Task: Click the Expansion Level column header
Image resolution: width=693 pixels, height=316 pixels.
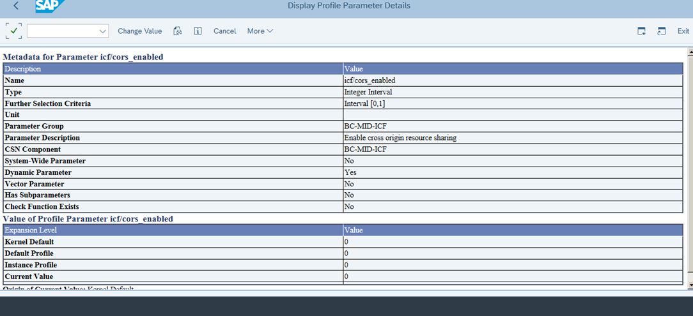Action: click(31, 230)
